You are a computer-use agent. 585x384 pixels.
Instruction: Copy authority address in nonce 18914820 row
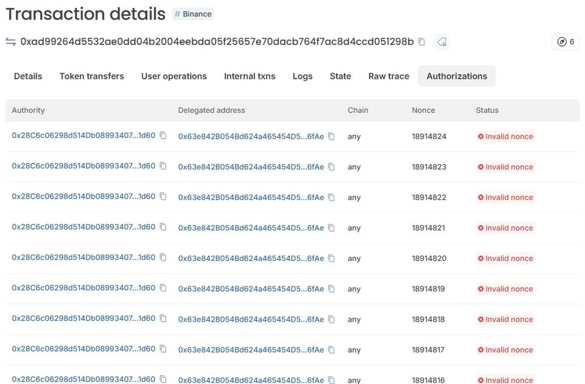click(163, 257)
